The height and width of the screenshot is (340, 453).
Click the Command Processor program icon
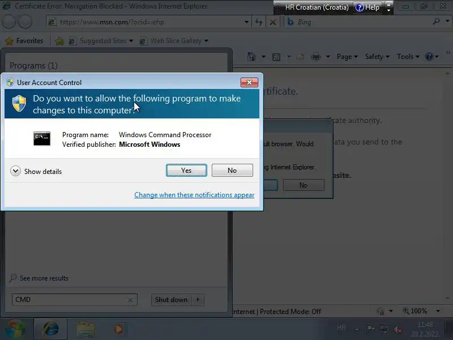[42, 138]
